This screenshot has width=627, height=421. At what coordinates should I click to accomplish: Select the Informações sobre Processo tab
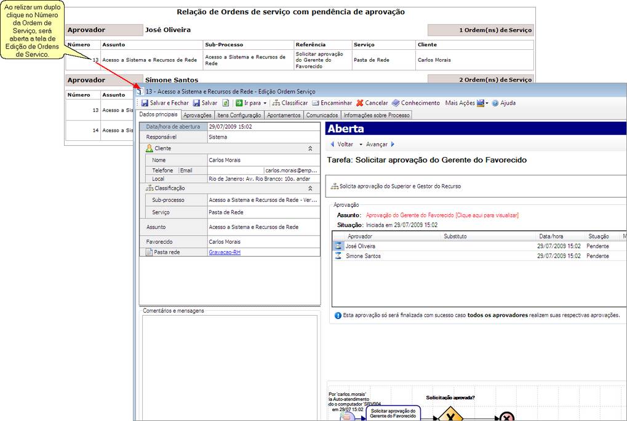pyautogui.click(x=376, y=115)
